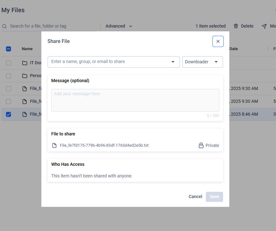Sort by the Date column header
Screen dimensions: 276x231
(234, 49)
